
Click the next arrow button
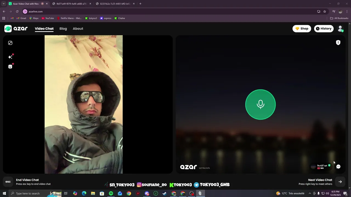click(340, 182)
